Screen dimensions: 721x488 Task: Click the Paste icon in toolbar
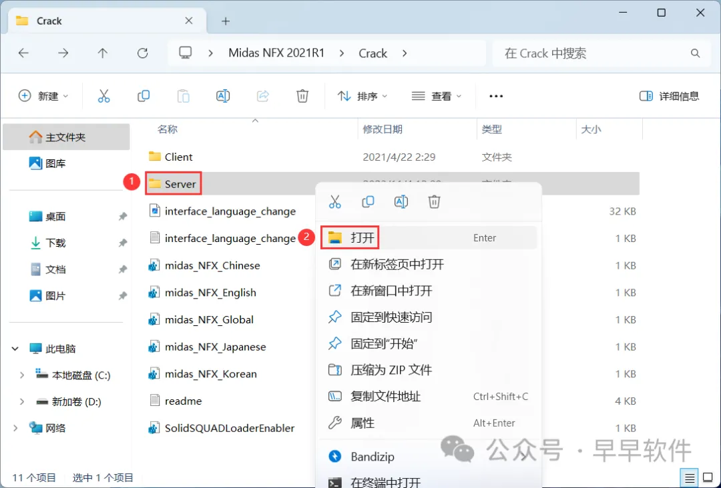click(x=183, y=96)
